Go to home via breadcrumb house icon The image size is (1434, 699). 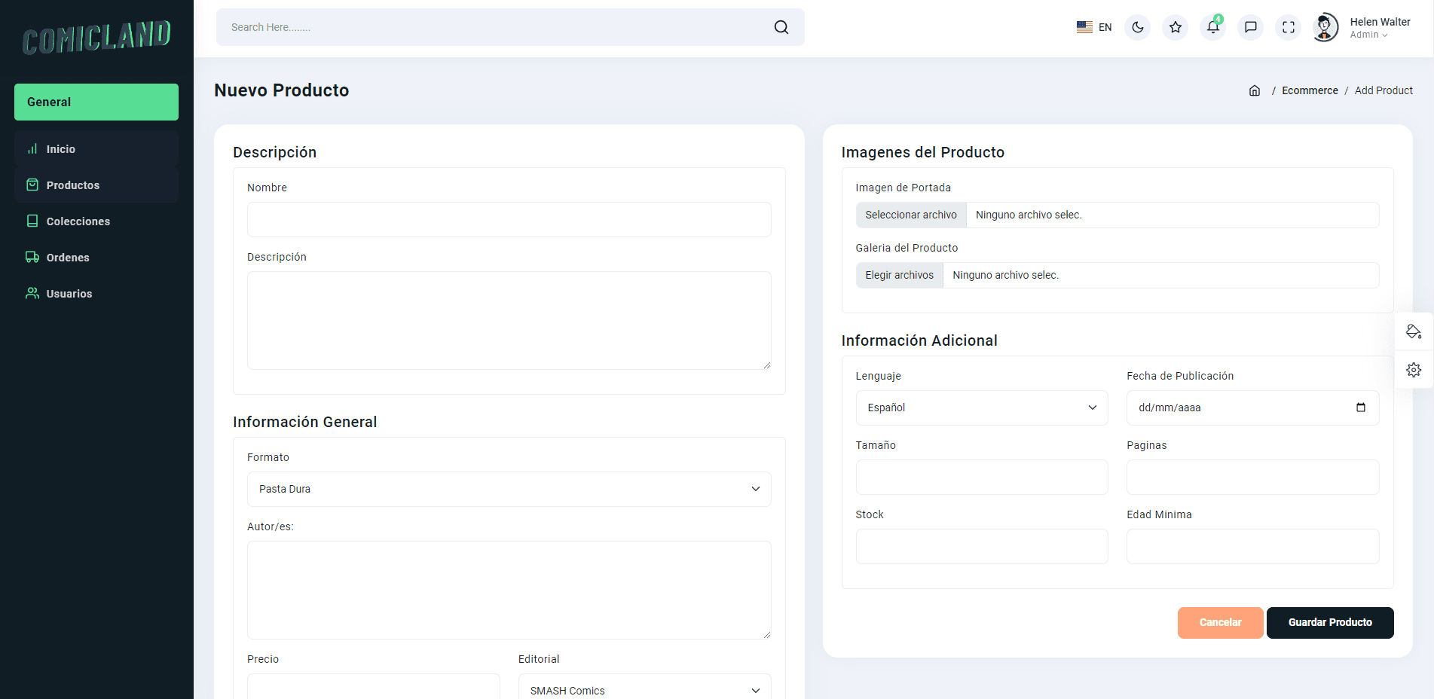coord(1254,90)
